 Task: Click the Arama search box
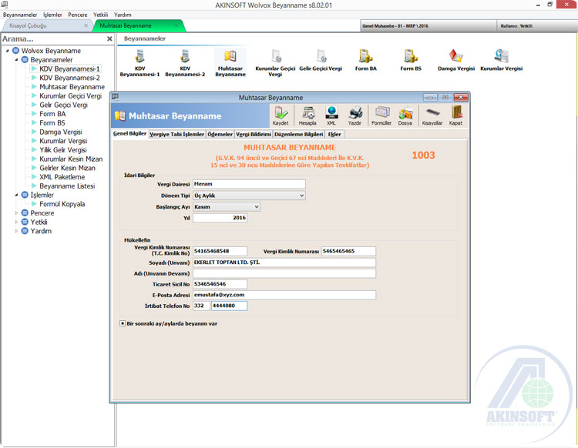(x=53, y=38)
